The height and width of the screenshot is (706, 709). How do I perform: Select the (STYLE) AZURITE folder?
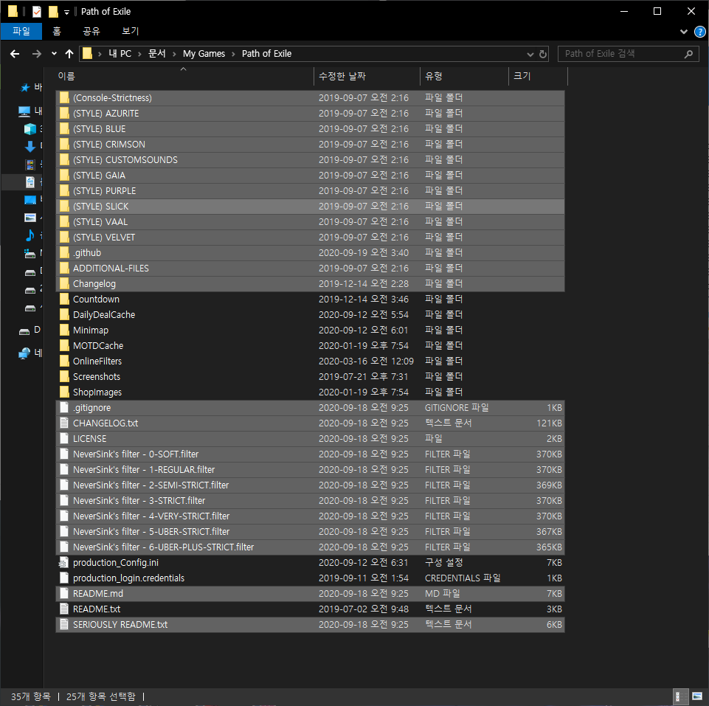pyautogui.click(x=310, y=114)
